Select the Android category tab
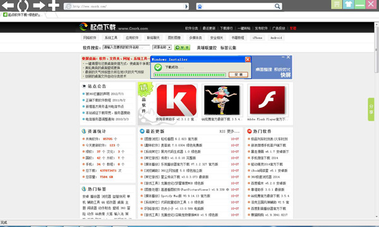The height and width of the screenshot is (227, 379). pos(276,38)
